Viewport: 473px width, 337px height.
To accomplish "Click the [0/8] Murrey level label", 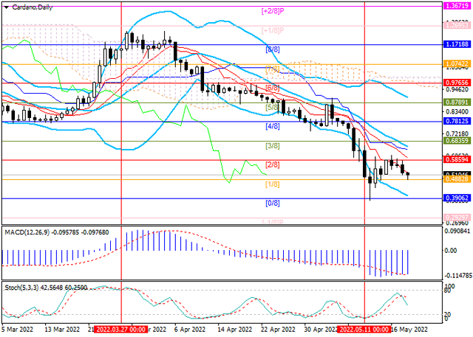I will (x=273, y=203).
